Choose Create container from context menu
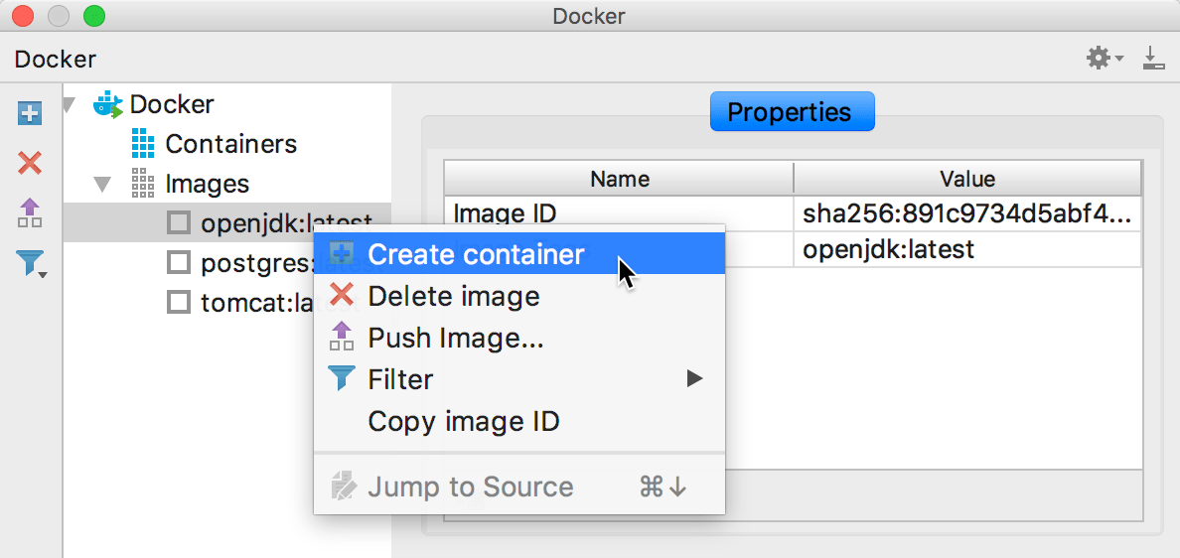 click(476, 254)
